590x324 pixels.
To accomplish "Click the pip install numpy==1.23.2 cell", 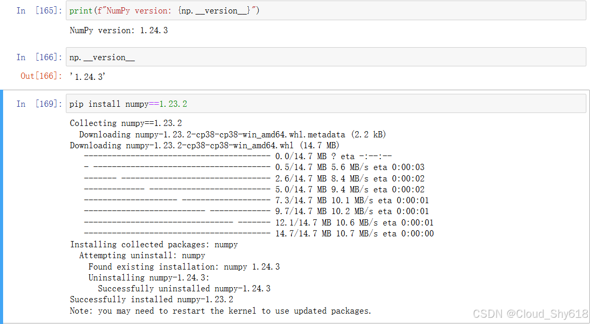I will pos(326,104).
